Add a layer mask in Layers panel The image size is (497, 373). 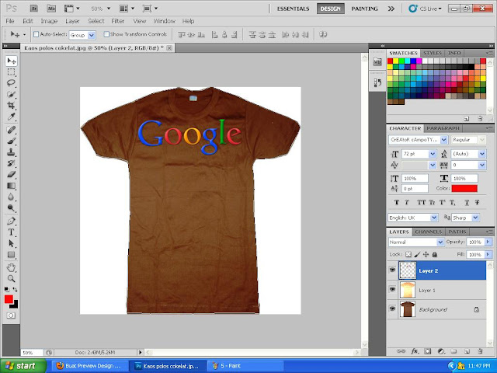click(428, 351)
